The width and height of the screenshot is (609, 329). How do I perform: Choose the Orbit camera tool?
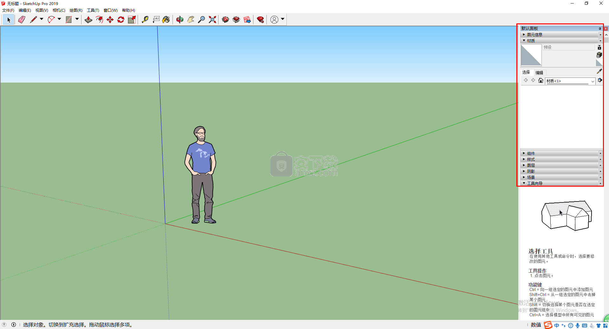[x=180, y=20]
